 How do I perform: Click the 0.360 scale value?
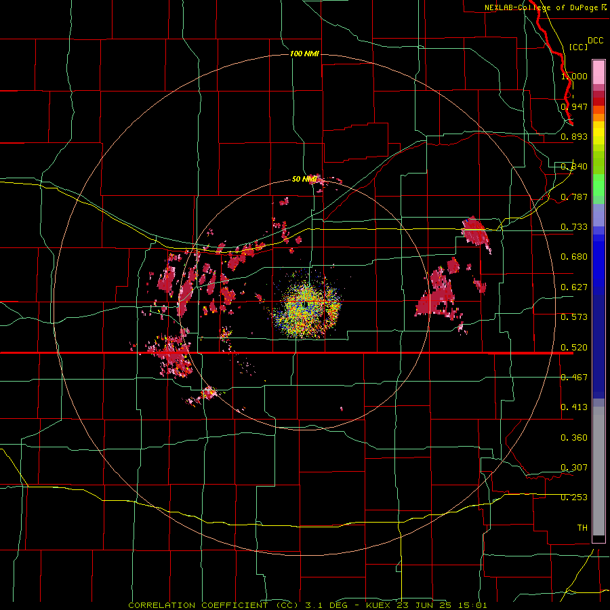(574, 438)
